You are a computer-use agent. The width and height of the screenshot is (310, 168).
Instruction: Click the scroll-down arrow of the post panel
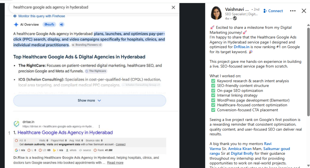(x=308, y=166)
